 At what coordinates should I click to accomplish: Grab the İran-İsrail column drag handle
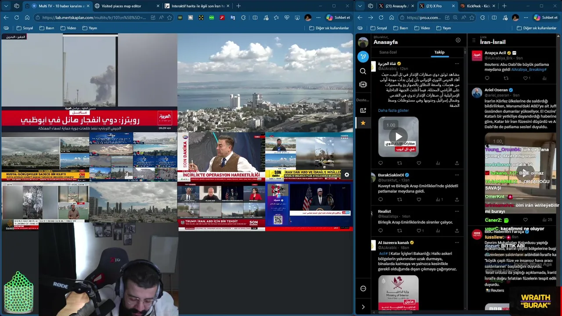[474, 40]
